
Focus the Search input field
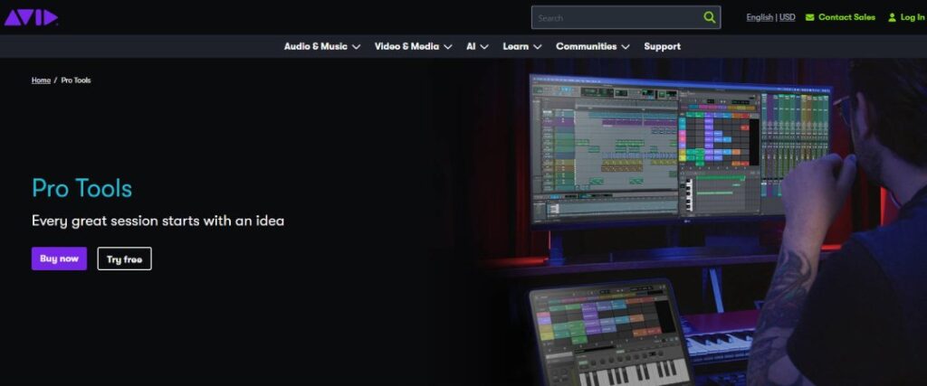616,17
